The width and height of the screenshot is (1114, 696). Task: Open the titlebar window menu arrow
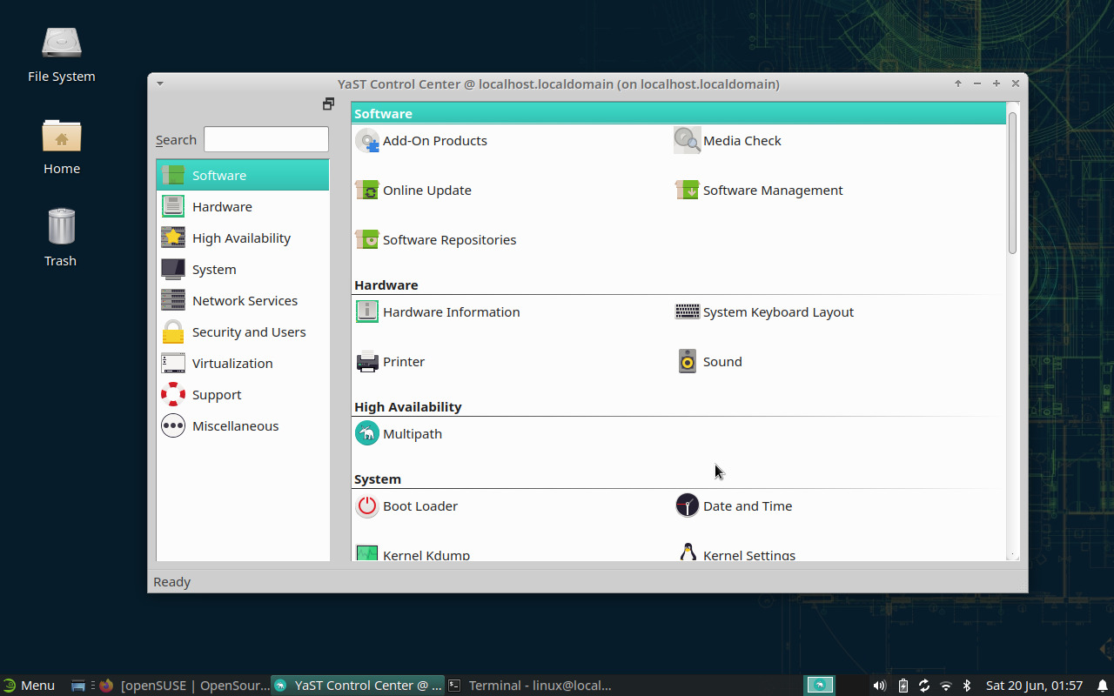pyautogui.click(x=159, y=84)
